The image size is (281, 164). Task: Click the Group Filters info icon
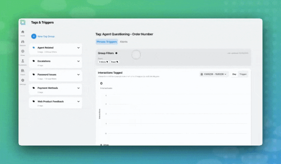click(117, 53)
